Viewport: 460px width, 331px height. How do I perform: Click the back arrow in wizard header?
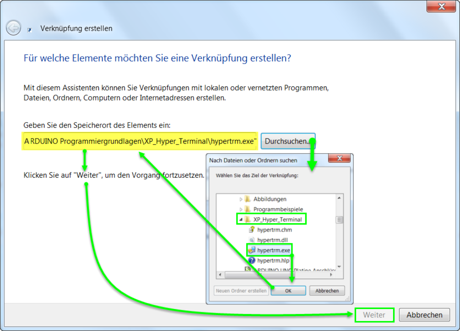click(13, 28)
